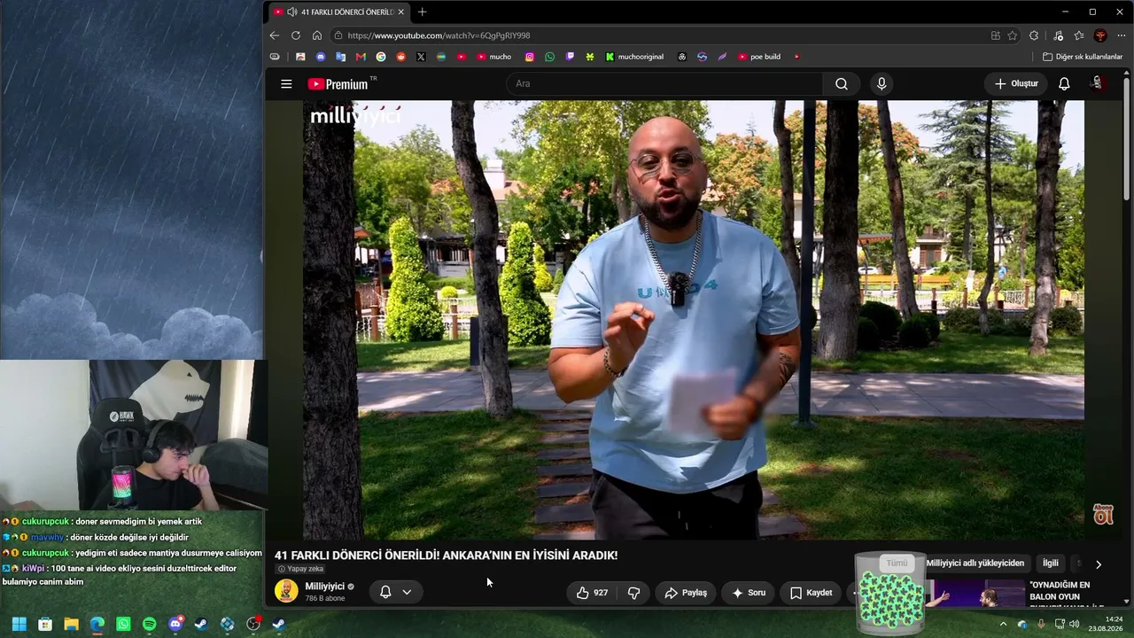The height and width of the screenshot is (638, 1134).
Task: Save the video with Kaydet
Action: coord(811,593)
